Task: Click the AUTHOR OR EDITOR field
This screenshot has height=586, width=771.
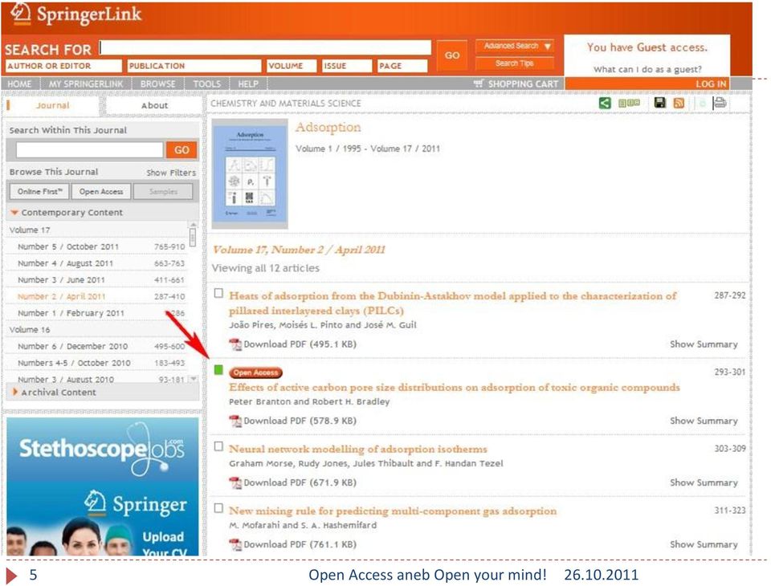Action: [63, 66]
